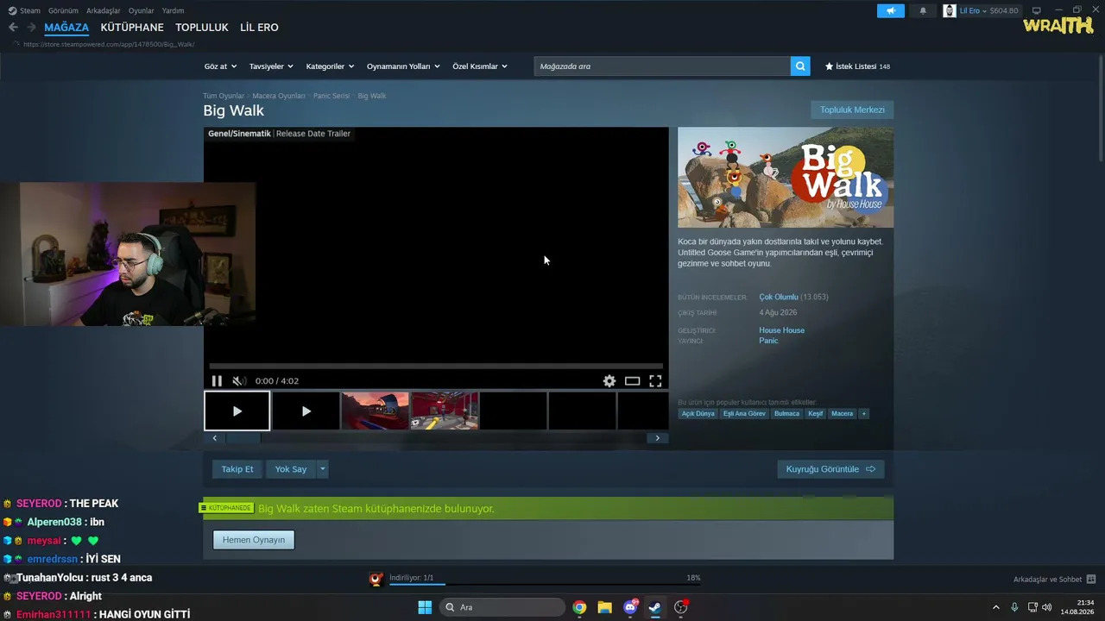Open the LİL ERO profile tab
Image resolution: width=1105 pixels, height=621 pixels.
tap(259, 28)
